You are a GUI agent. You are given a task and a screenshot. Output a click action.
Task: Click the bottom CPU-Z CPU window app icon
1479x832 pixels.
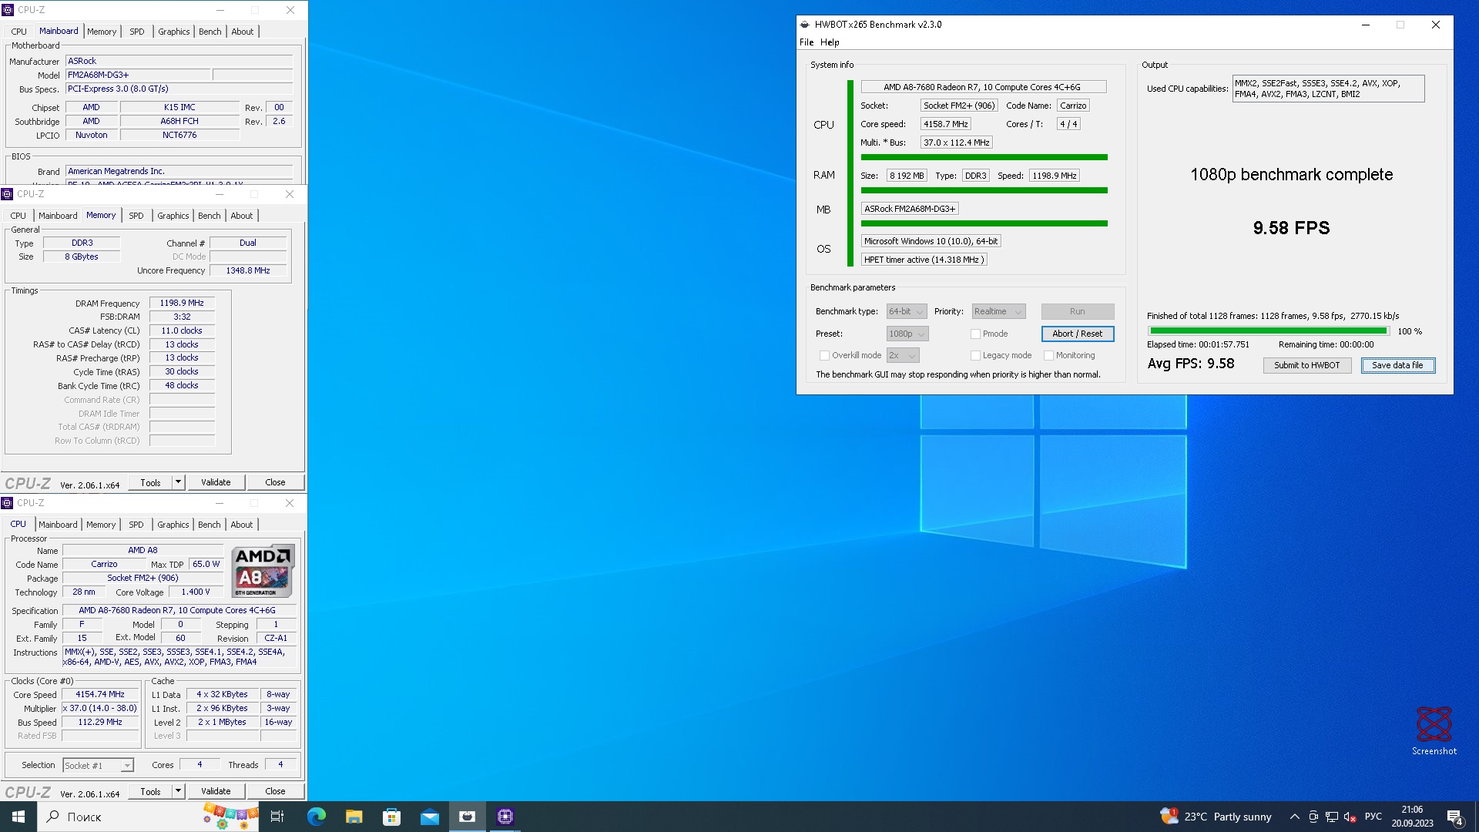8,503
